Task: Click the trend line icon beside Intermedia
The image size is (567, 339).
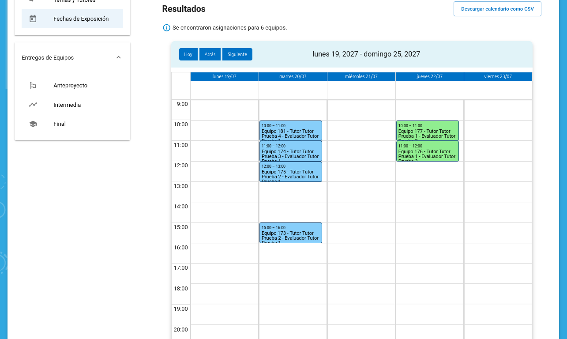Action: [33, 105]
